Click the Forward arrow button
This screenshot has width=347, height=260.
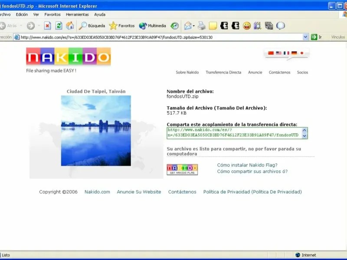tap(31, 26)
